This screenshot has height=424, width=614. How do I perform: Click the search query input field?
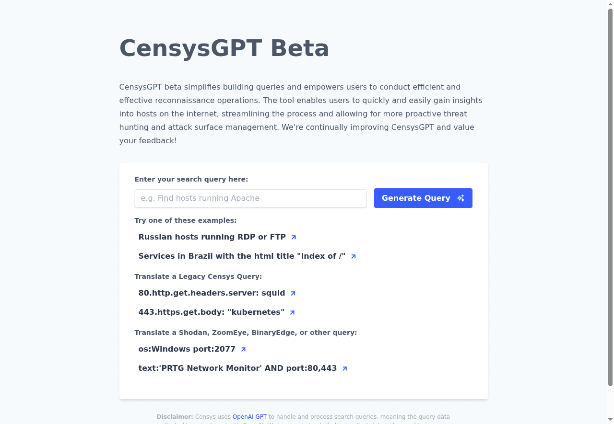point(250,198)
